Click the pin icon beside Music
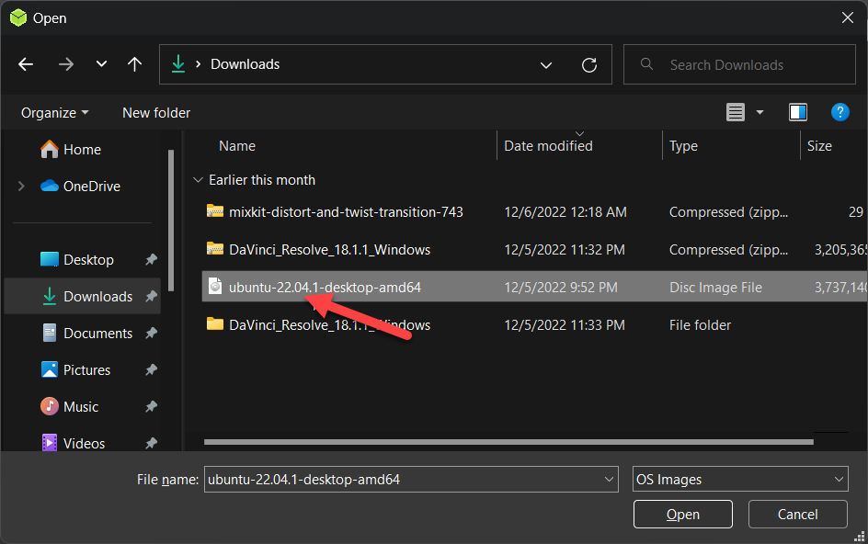This screenshot has height=544, width=868. click(x=151, y=407)
